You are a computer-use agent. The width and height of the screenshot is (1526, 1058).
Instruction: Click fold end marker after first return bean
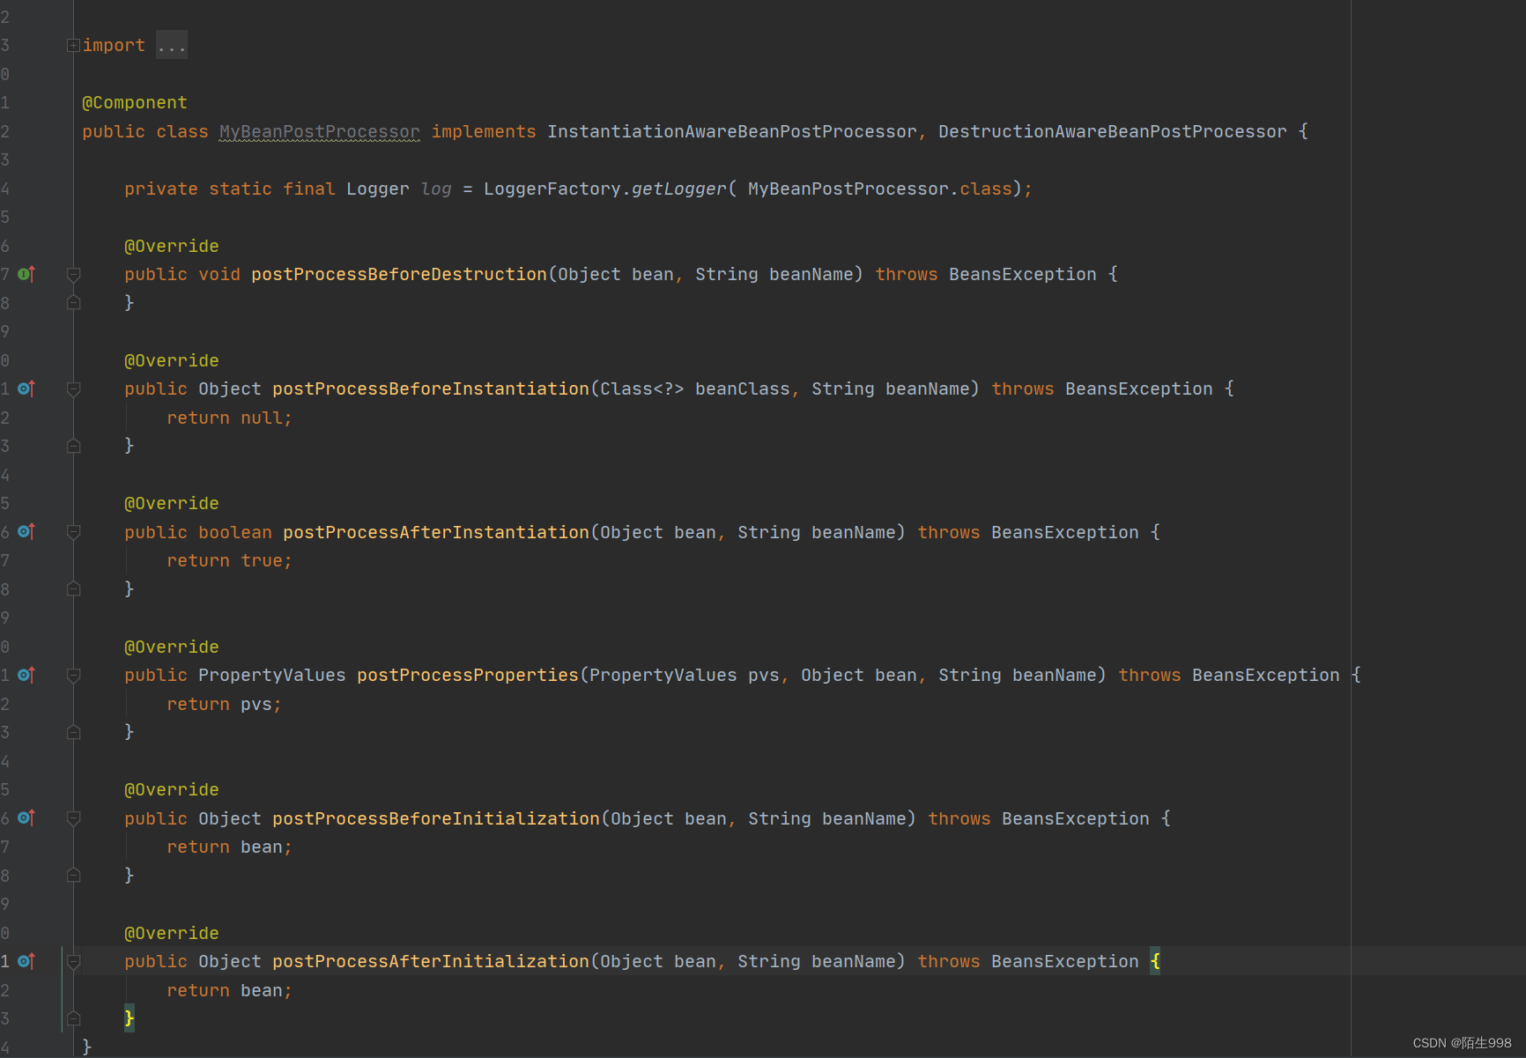pyautogui.click(x=74, y=875)
